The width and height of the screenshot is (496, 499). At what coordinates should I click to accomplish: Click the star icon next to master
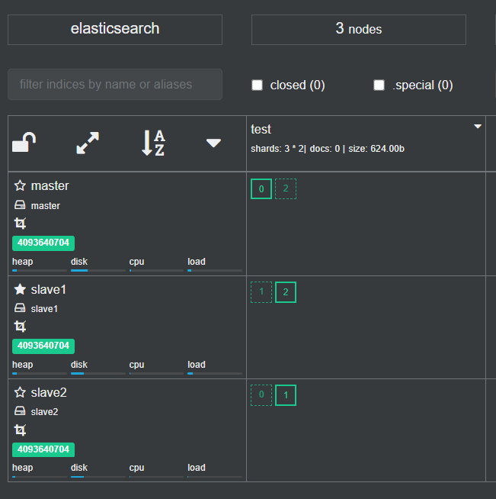tap(20, 186)
